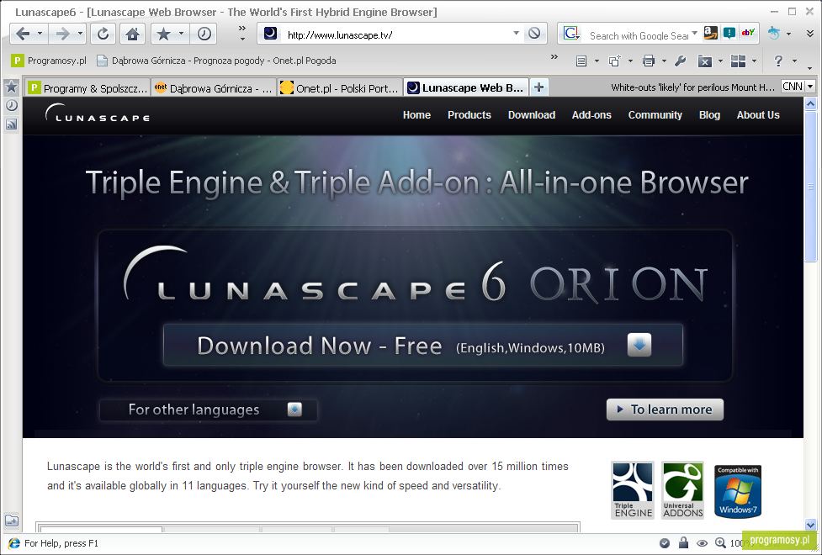Click the Download Now - Free button

[423, 345]
